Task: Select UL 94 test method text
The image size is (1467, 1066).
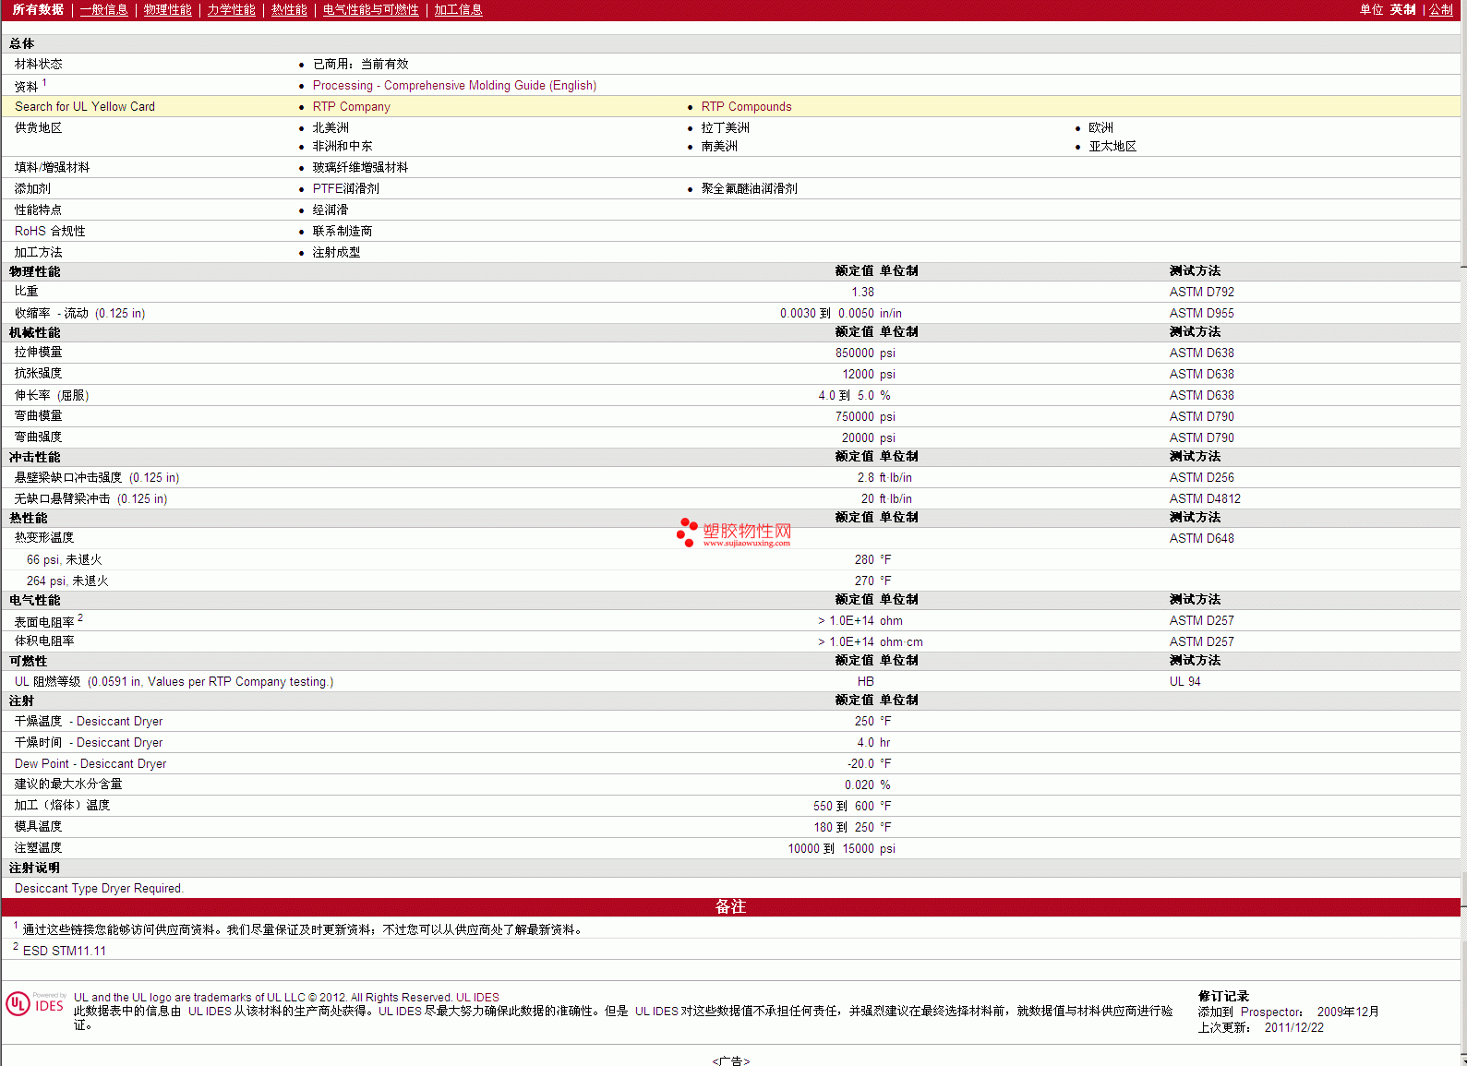Action: tap(1184, 681)
